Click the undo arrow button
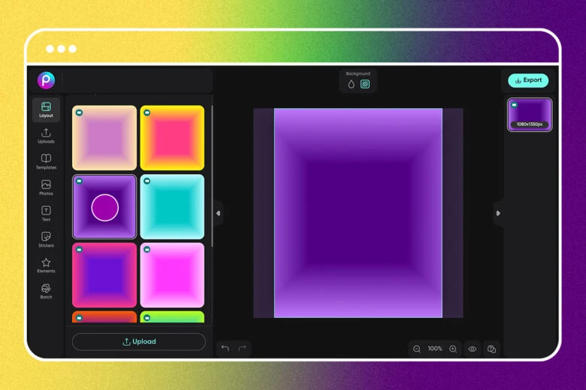This screenshot has height=390, width=586. (225, 349)
